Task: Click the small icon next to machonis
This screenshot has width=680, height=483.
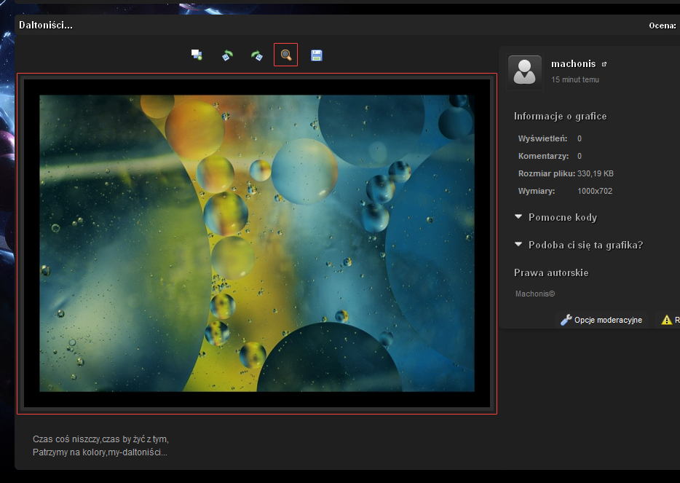Action: click(x=604, y=64)
